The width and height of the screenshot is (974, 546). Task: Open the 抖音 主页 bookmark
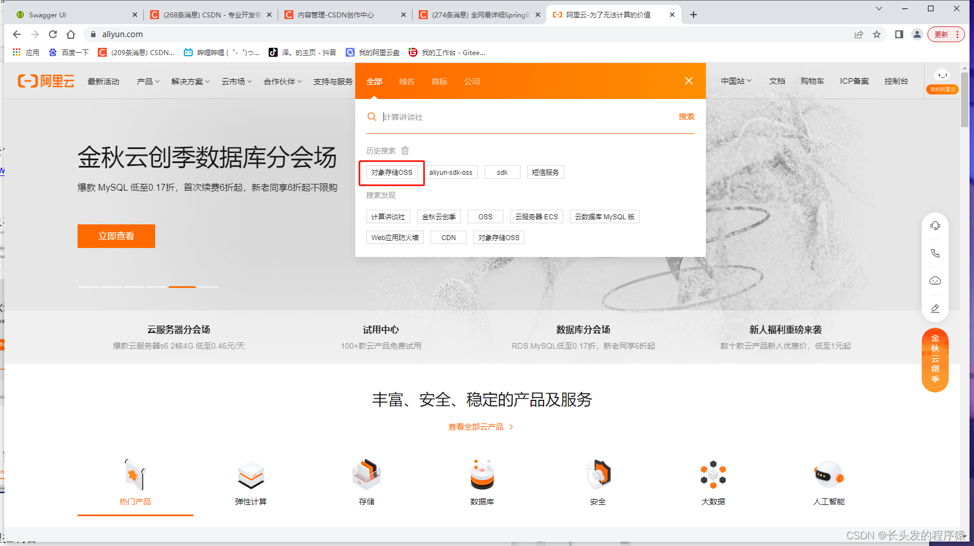click(302, 52)
